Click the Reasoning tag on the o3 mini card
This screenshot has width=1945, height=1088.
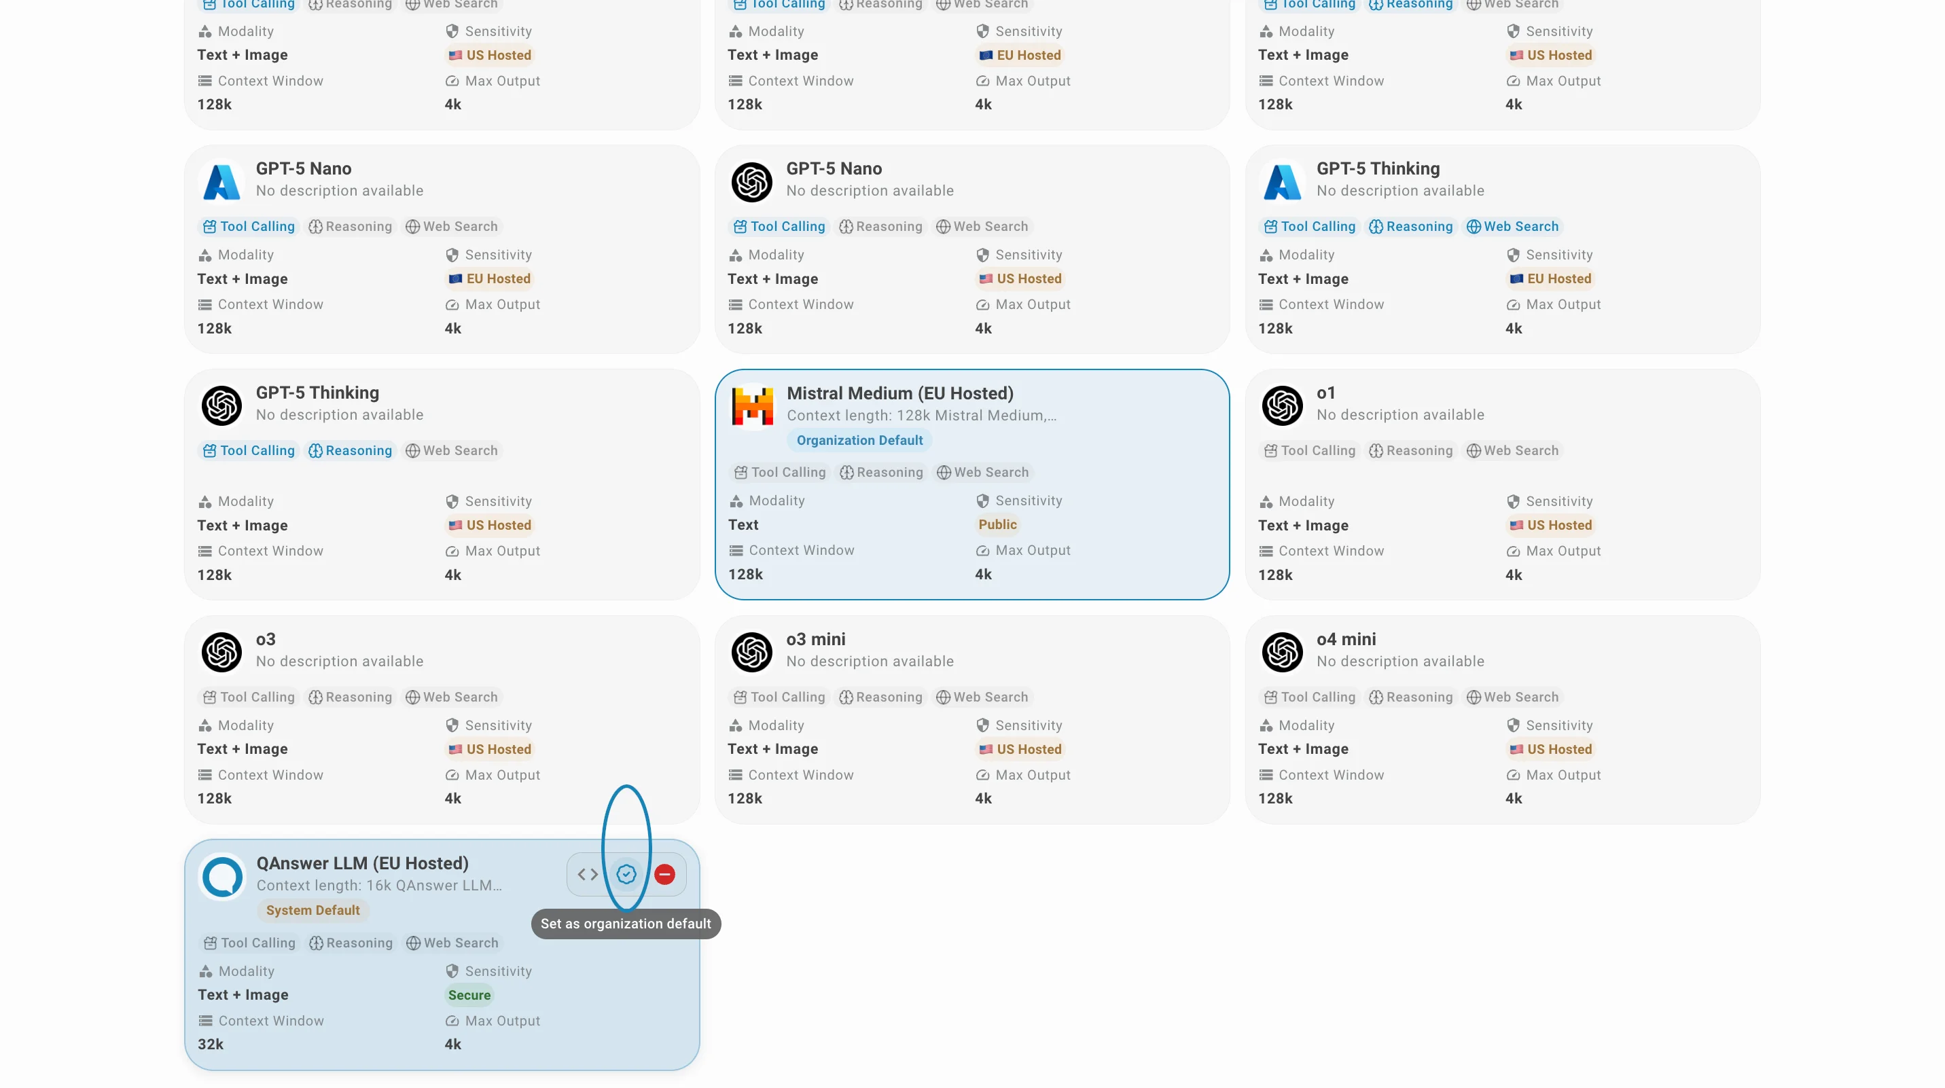click(x=880, y=697)
